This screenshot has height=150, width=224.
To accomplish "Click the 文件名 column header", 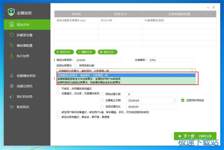I will (76, 14).
